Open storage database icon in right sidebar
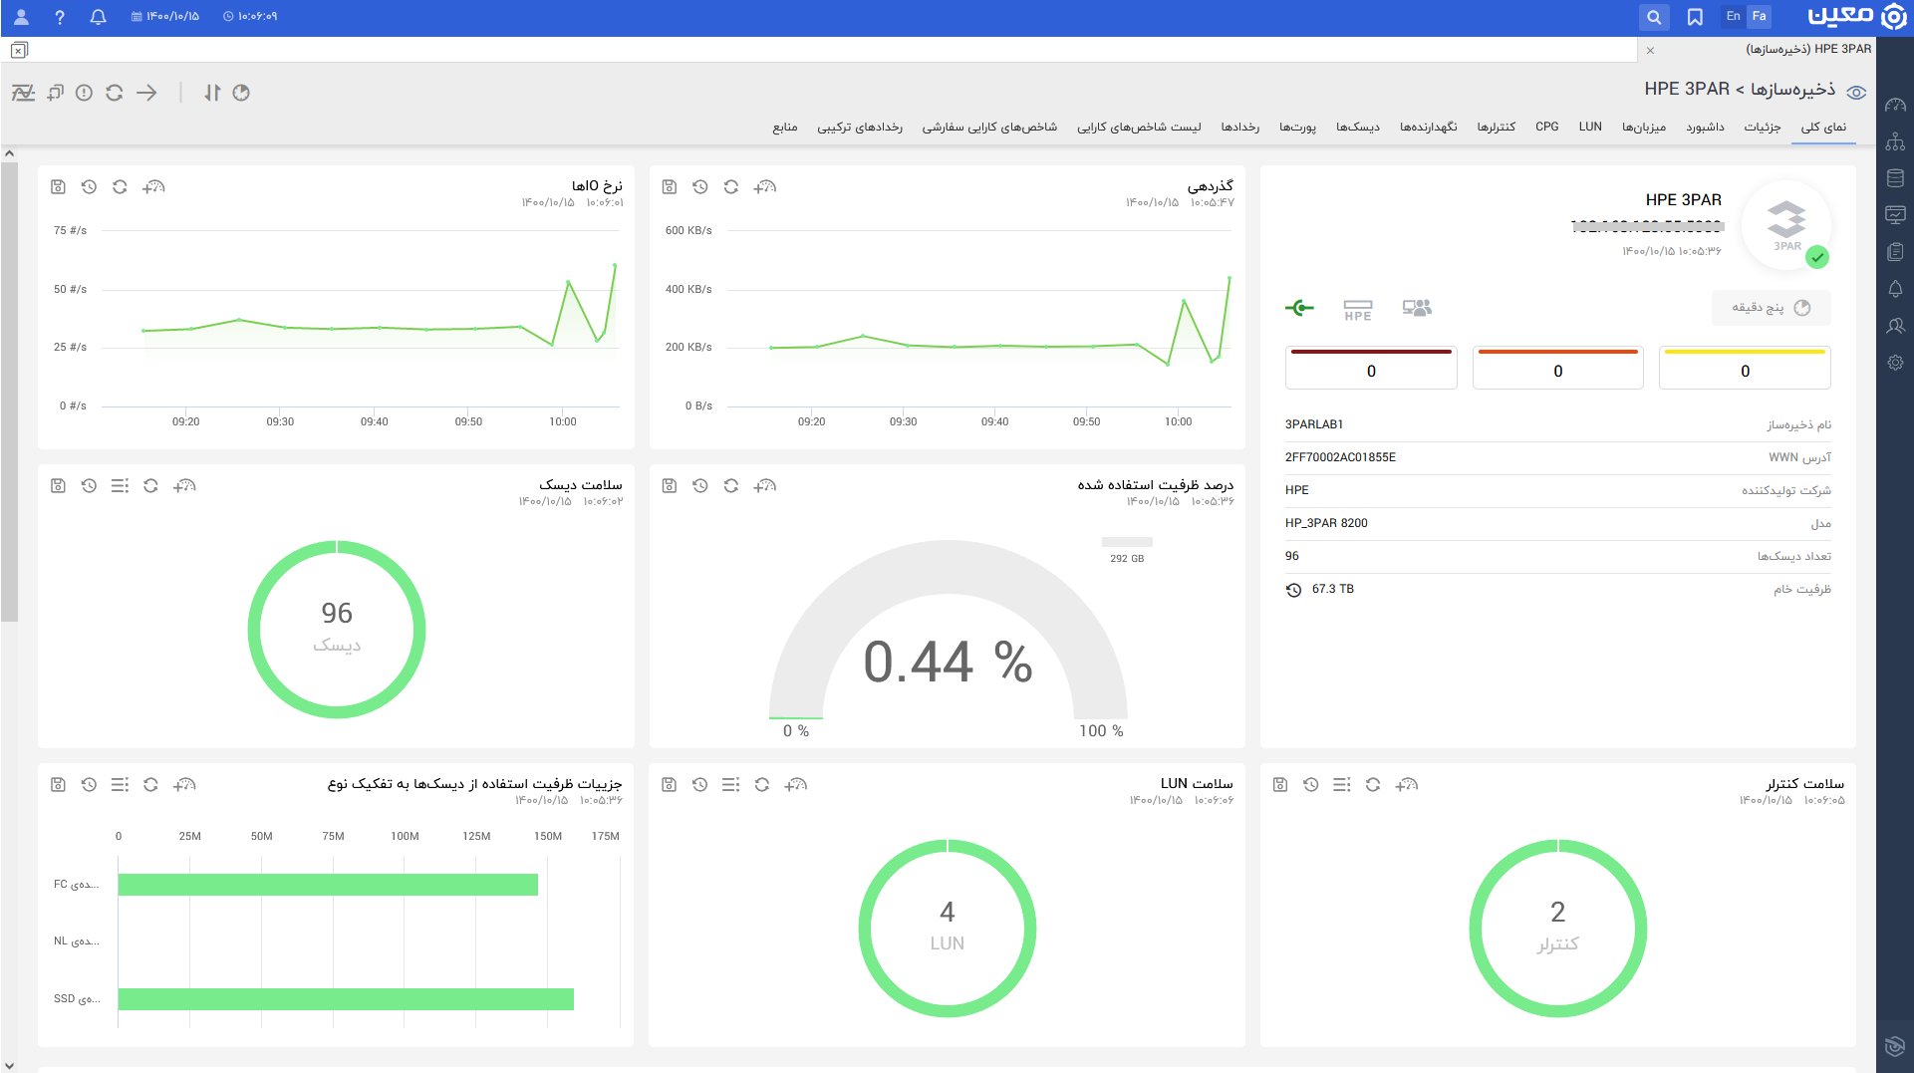This screenshot has height=1073, width=1914. click(1895, 178)
